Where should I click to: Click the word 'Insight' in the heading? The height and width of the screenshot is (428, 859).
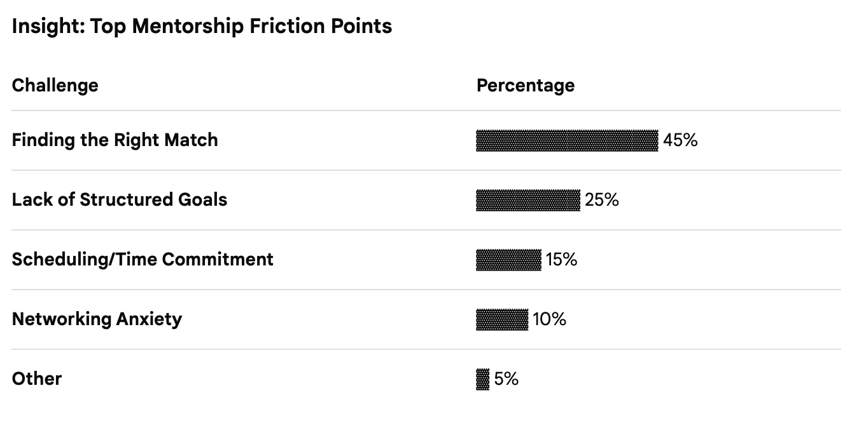click(43, 26)
